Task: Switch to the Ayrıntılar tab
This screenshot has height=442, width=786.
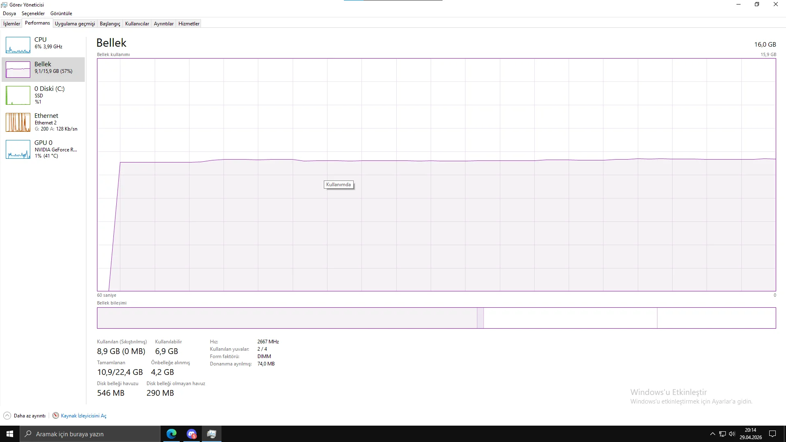Action: 163,24
